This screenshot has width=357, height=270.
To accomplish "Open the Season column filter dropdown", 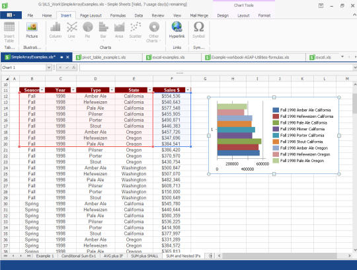I will pyautogui.click(x=42, y=90).
